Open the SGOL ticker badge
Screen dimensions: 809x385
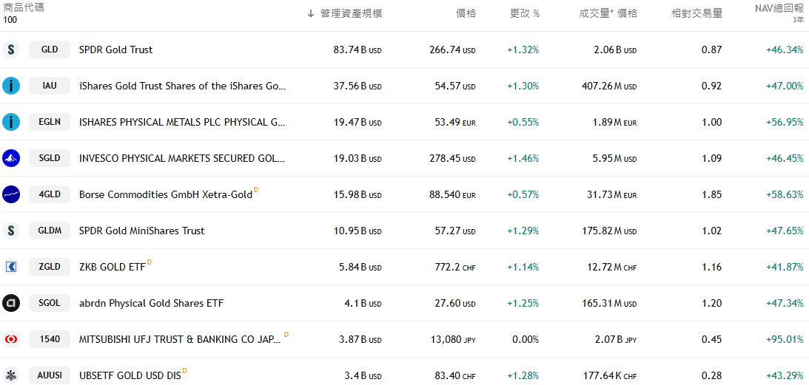coord(50,303)
